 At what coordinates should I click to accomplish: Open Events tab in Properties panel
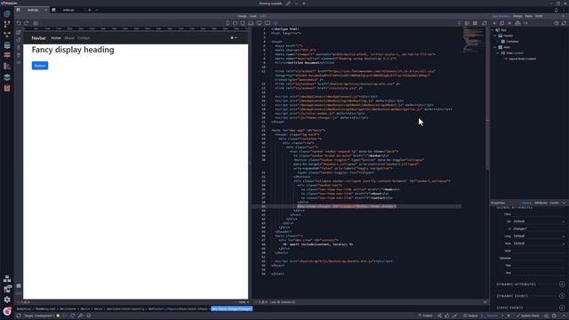tap(554, 203)
